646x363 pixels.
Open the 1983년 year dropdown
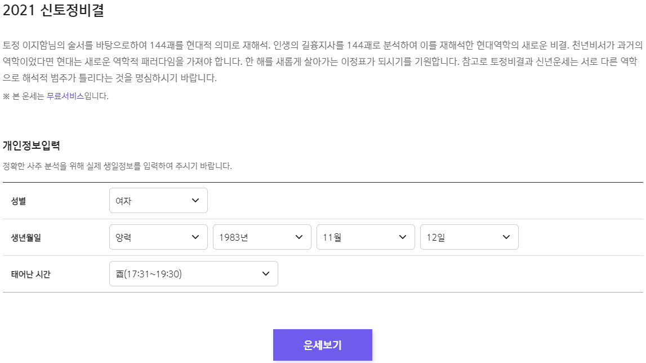[262, 237]
